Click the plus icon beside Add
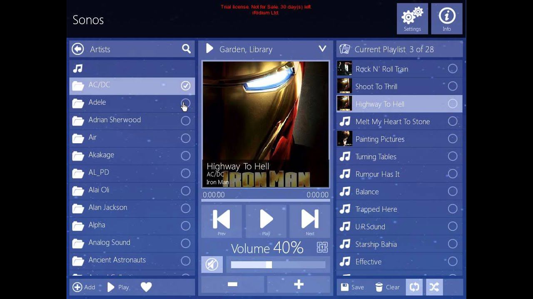This screenshot has width=533, height=299. pos(77,287)
